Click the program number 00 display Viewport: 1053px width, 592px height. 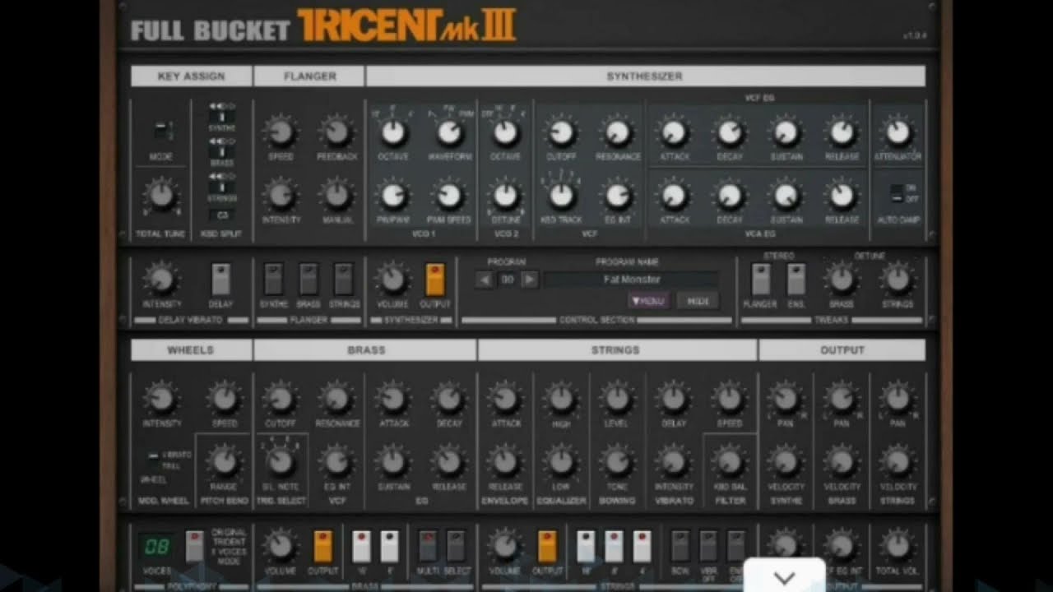coord(508,280)
